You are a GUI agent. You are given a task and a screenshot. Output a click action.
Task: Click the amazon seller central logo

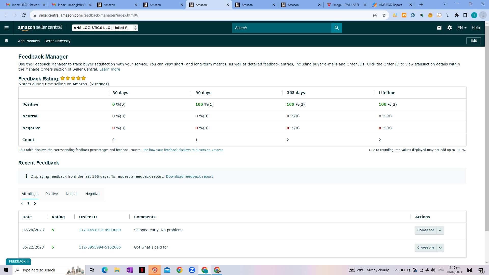[40, 28]
